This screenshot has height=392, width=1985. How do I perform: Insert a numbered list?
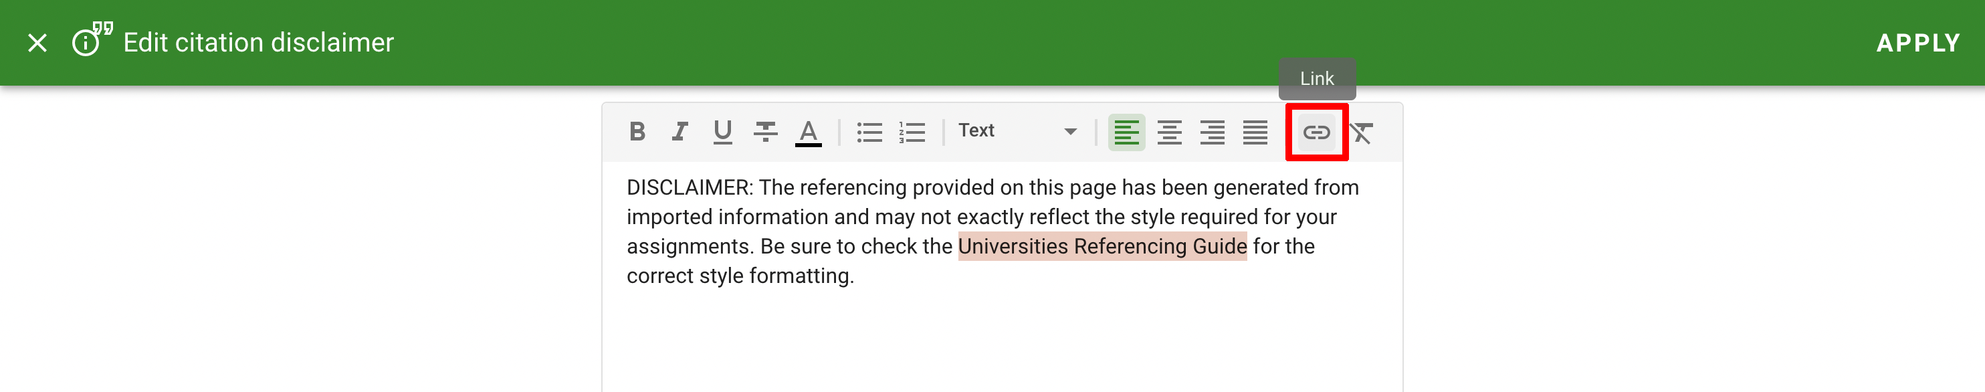(912, 132)
